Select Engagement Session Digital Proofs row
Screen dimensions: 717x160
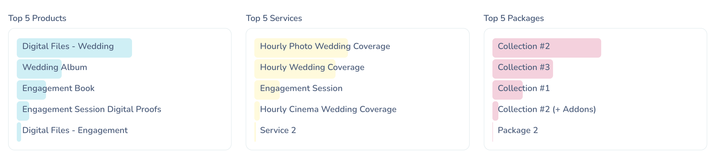pos(91,110)
